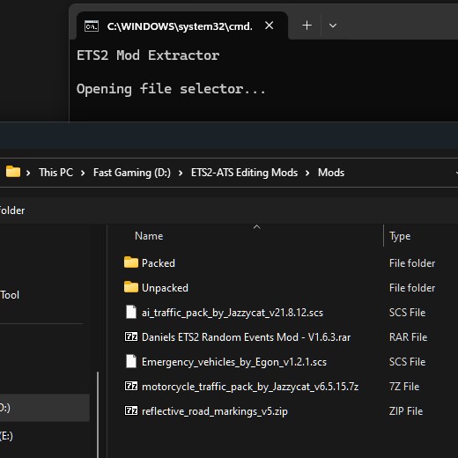
Task: Select the Tool item in navigation pane
Action: tap(10, 295)
